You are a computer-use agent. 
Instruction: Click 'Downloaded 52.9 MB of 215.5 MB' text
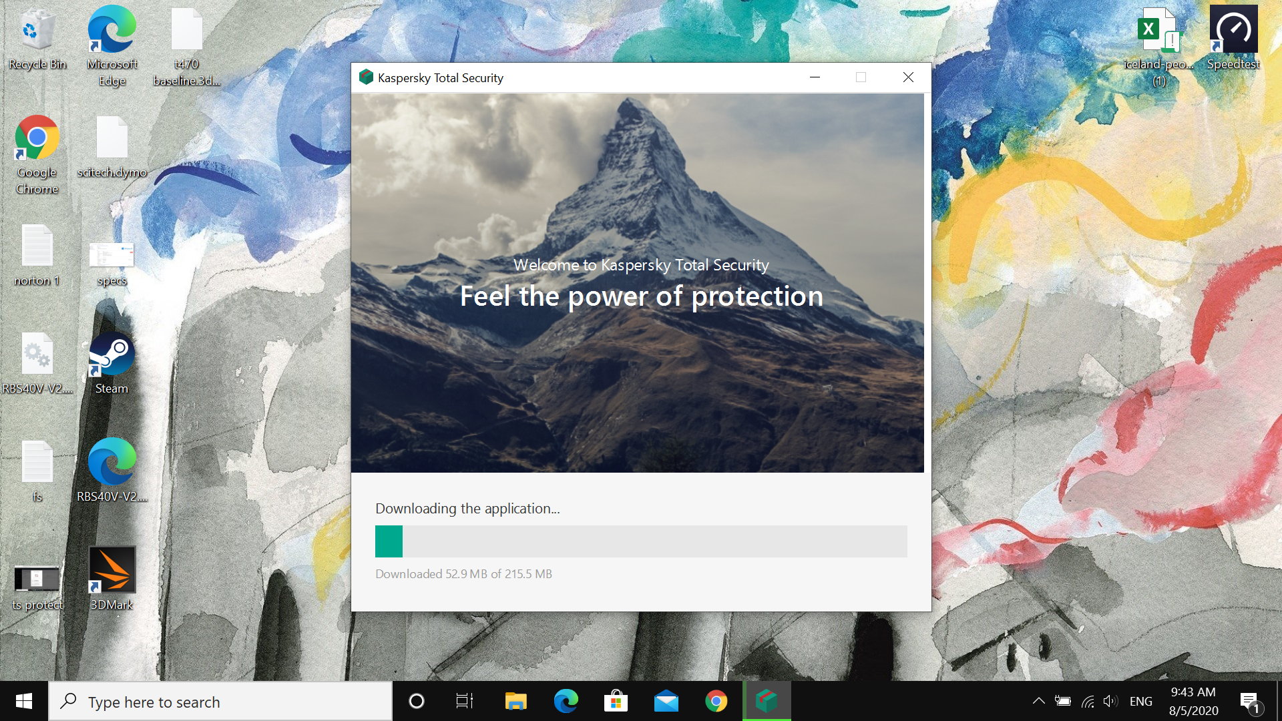click(463, 574)
